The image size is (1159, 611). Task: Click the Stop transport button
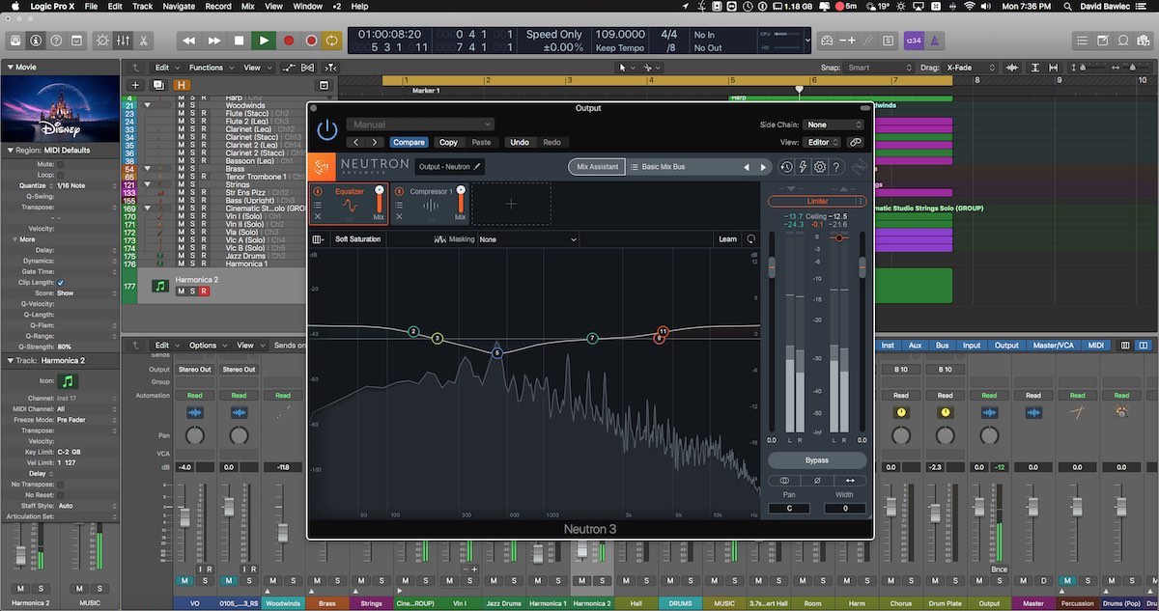coord(239,41)
